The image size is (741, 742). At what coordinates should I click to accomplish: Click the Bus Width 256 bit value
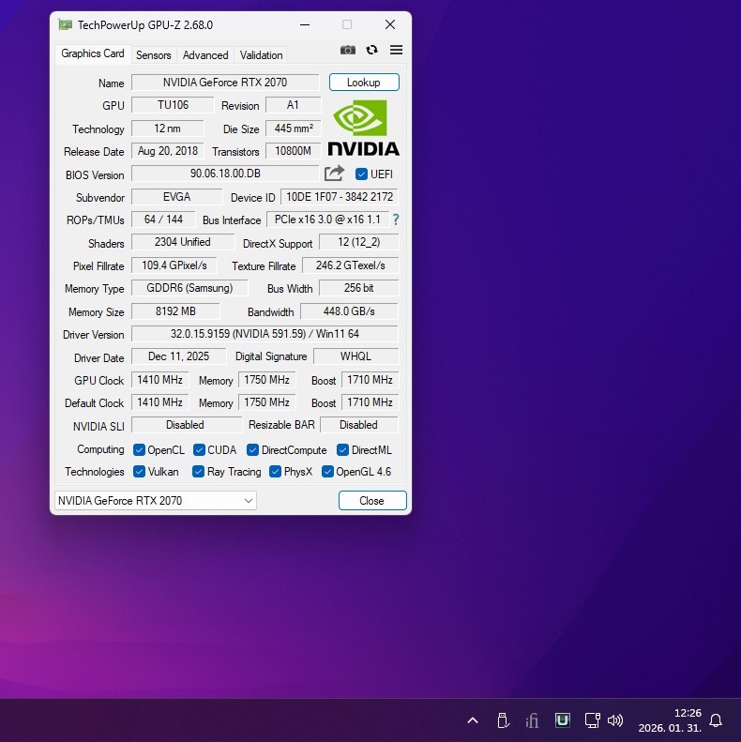coord(359,288)
